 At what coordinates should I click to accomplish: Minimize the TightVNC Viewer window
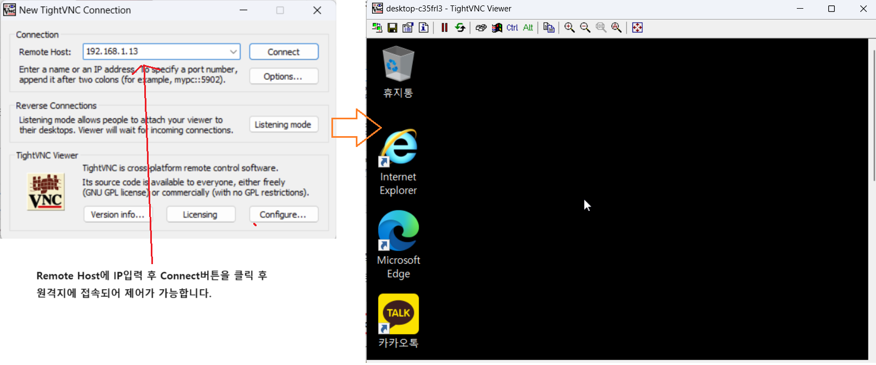tap(800, 9)
